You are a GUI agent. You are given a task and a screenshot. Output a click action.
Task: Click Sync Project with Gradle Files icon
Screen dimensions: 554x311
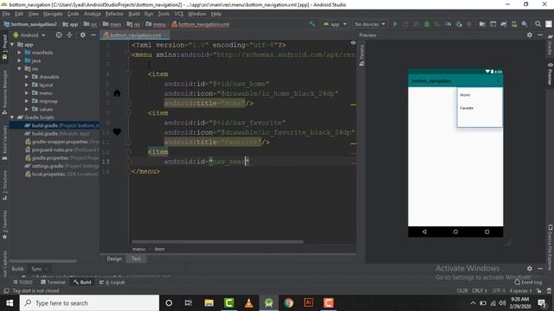pos(503,24)
